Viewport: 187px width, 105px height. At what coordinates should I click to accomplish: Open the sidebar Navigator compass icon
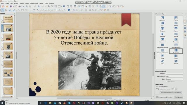185,38
